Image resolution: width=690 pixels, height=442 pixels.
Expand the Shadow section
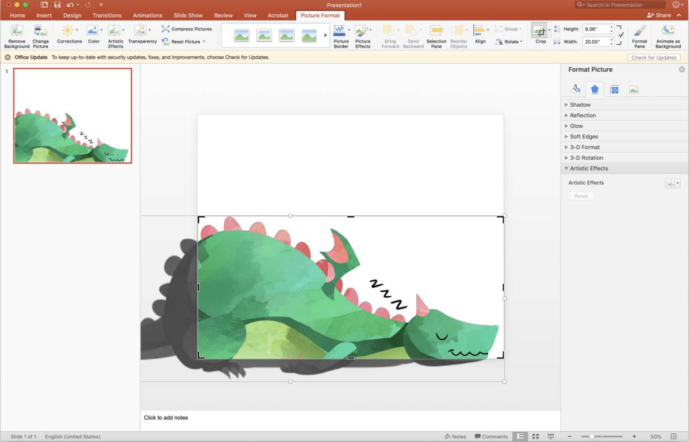(x=580, y=105)
